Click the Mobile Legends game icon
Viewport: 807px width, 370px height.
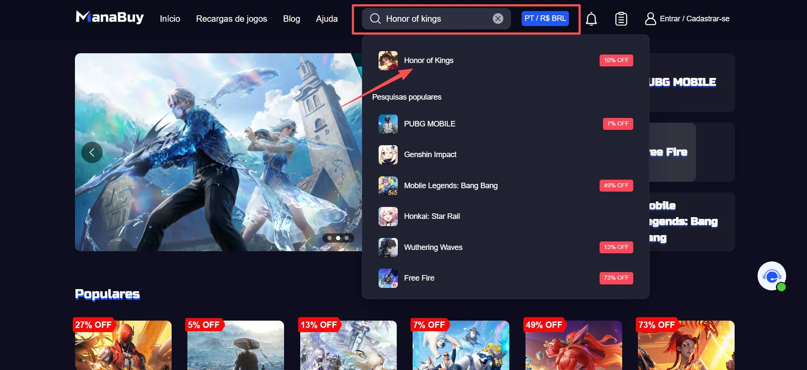click(388, 186)
